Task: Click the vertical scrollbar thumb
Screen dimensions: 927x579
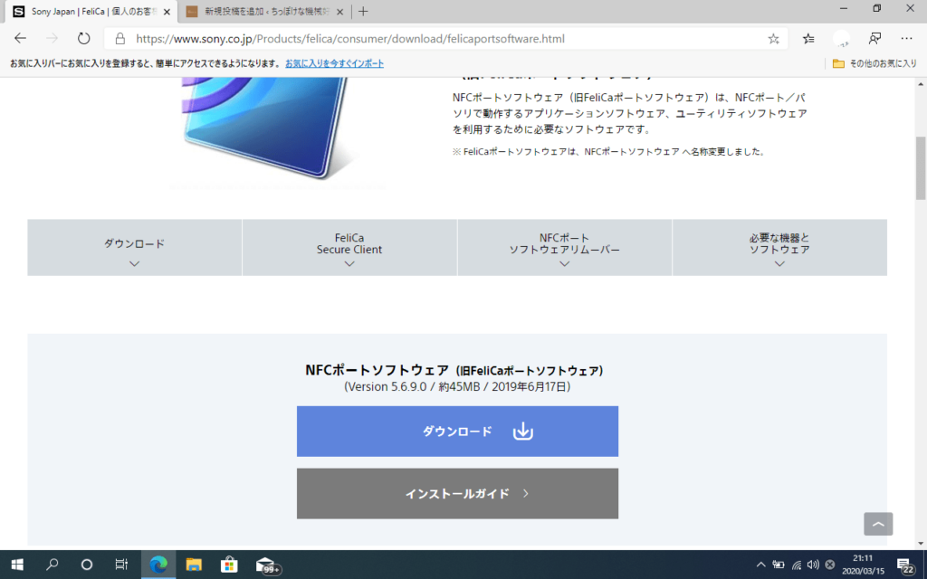Action: click(x=921, y=167)
